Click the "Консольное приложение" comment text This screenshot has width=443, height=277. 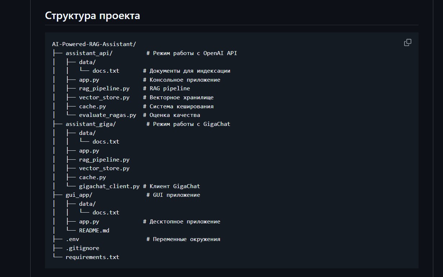point(185,80)
